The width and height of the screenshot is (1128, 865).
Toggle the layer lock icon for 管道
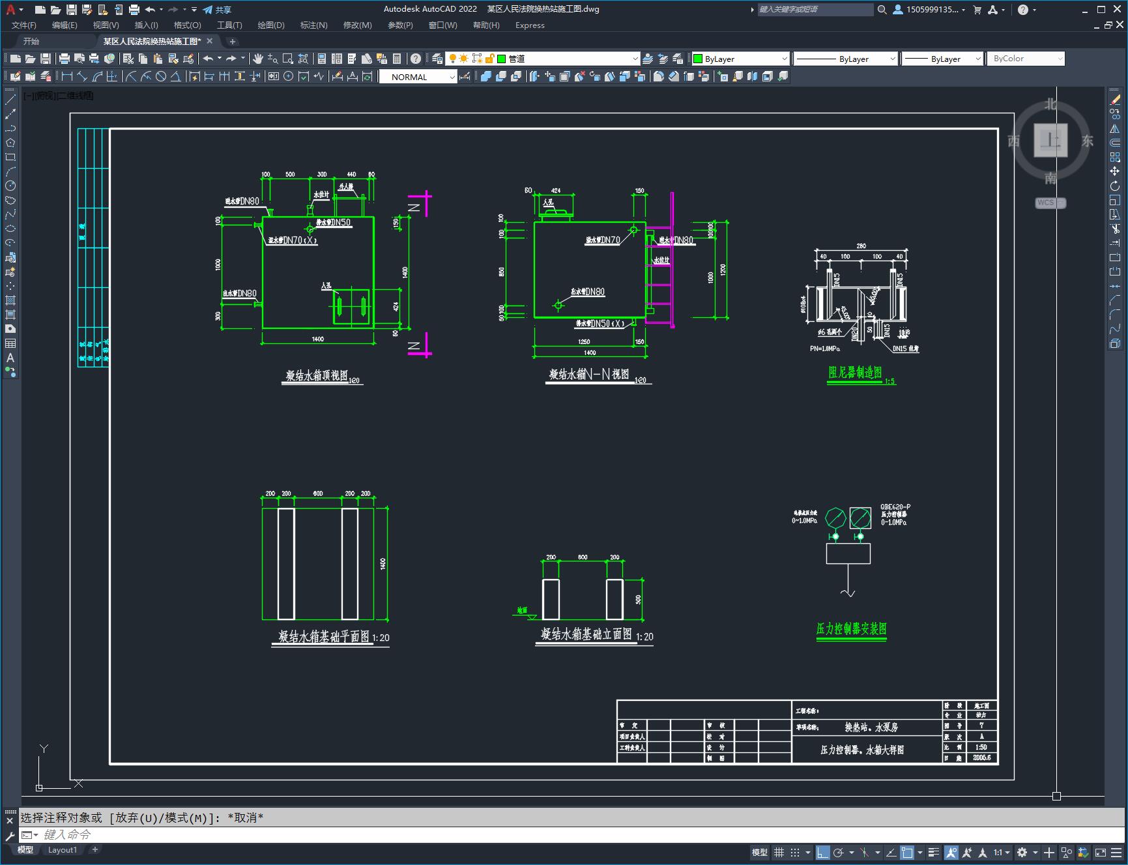[x=489, y=59]
